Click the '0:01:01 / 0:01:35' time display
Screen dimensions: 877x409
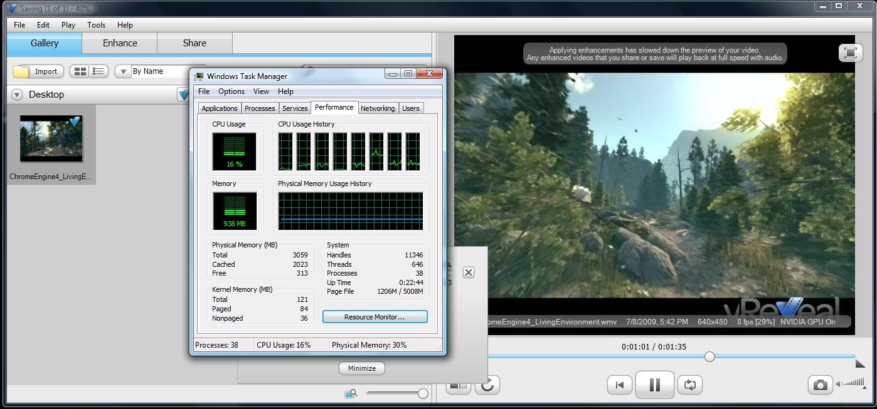[654, 346]
